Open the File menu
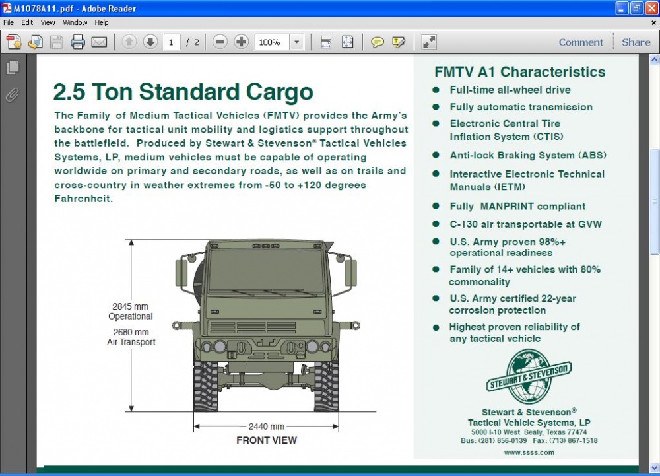This screenshot has width=660, height=476. tap(9, 22)
